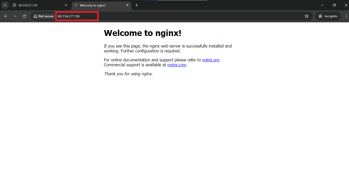Click the 'Thank you for using nginx.' text
The height and width of the screenshot is (186, 349).
tap(128, 74)
